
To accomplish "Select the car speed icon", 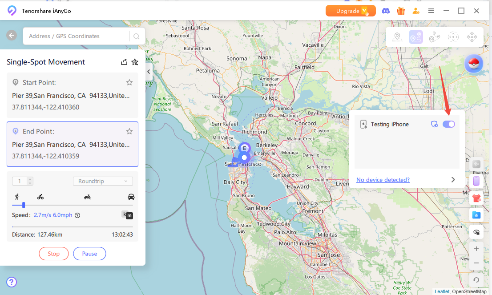I will [x=131, y=196].
